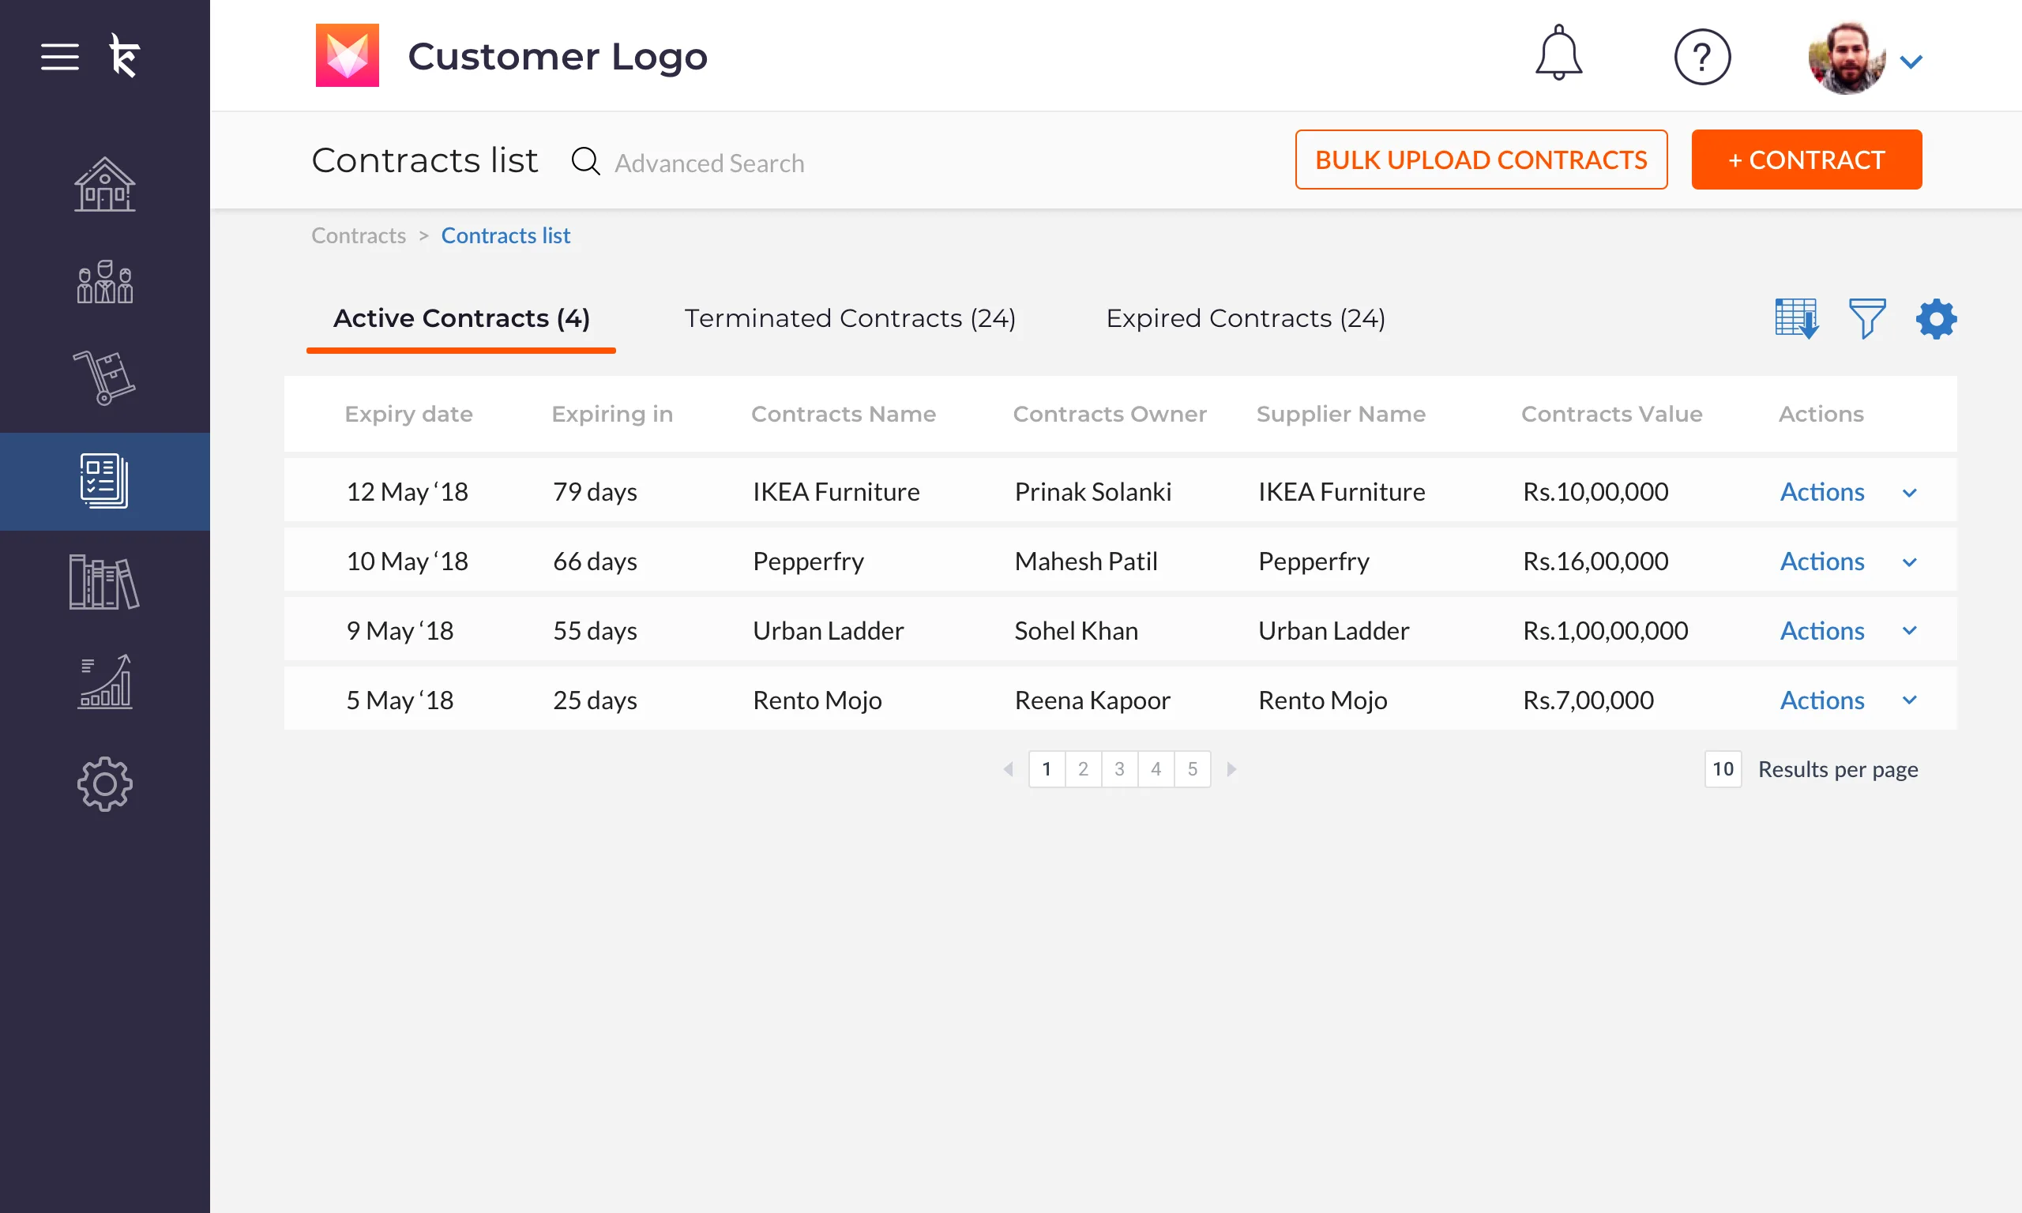Expand Actions chevron for Urban Ladder row

tap(1909, 631)
